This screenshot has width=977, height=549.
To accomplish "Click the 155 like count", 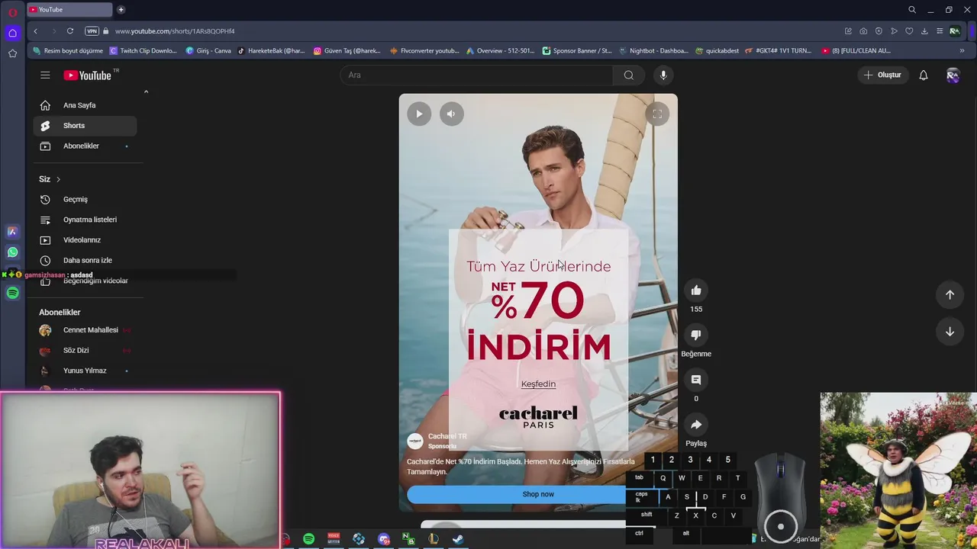I will (696, 309).
